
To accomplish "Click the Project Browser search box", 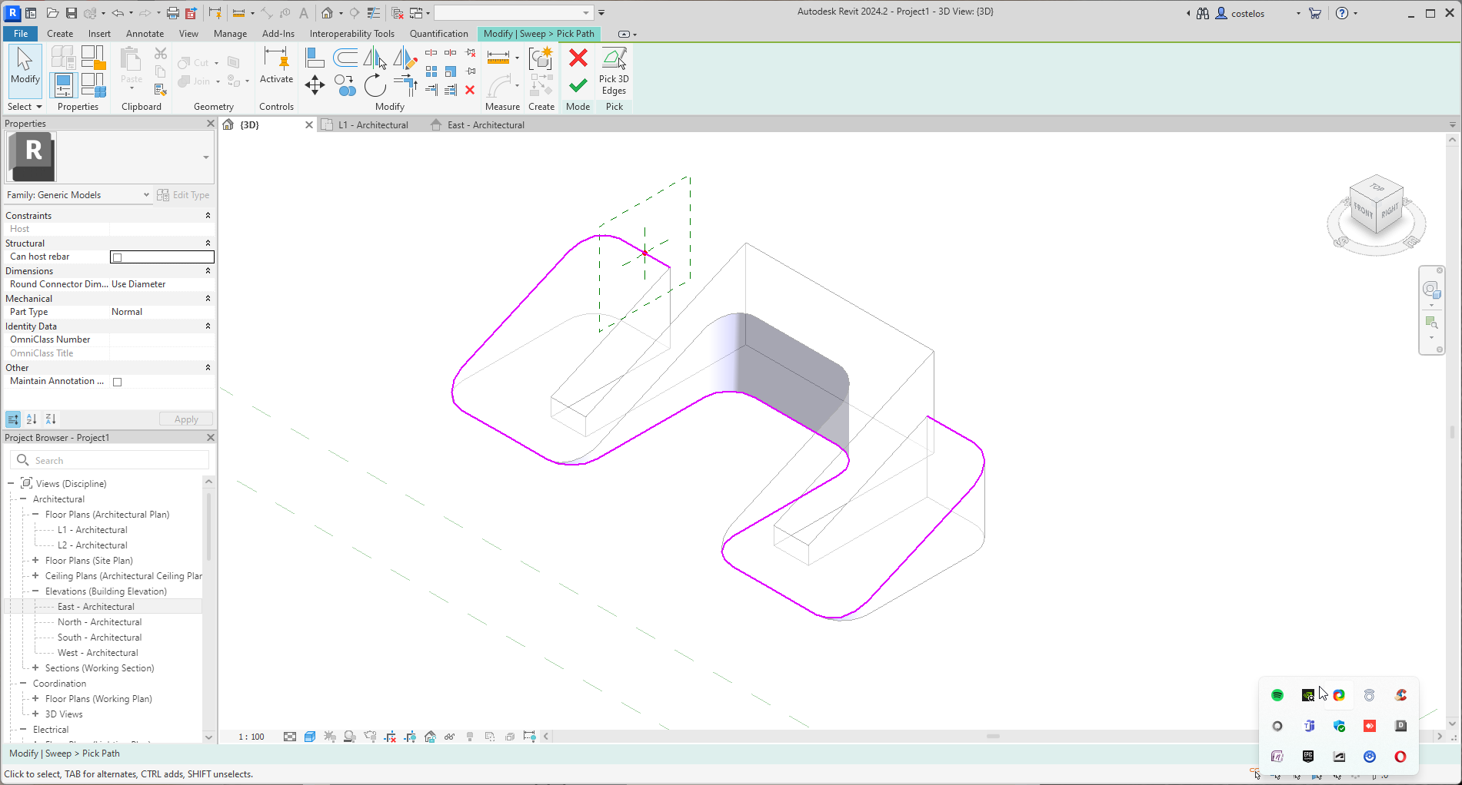I will [x=110, y=459].
